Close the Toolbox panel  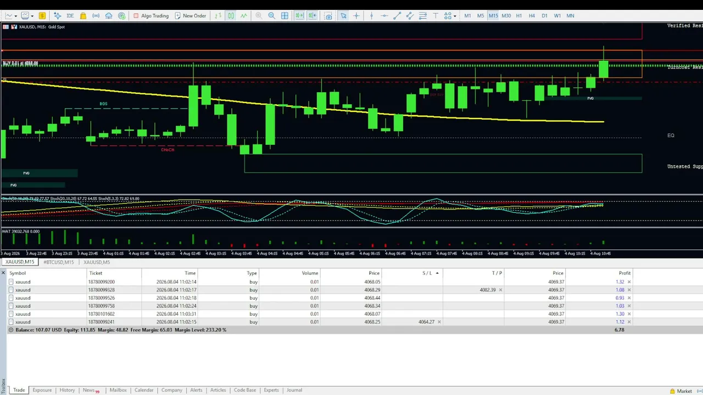click(x=3, y=273)
